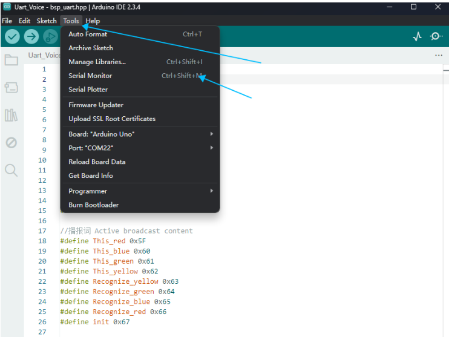Click Reload Board Data
The height and width of the screenshot is (337, 449).
140,162
